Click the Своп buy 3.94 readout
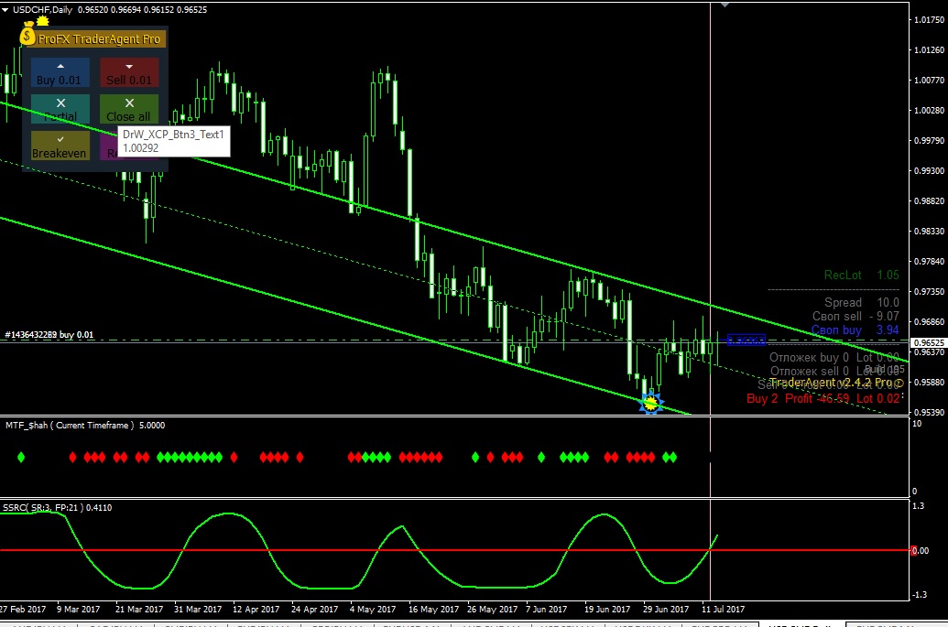Viewport: 948px width, 627px height. [x=855, y=330]
